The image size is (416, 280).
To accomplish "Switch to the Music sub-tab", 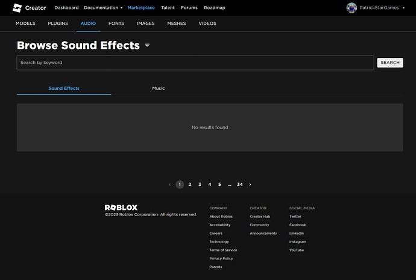I will coord(159,88).
